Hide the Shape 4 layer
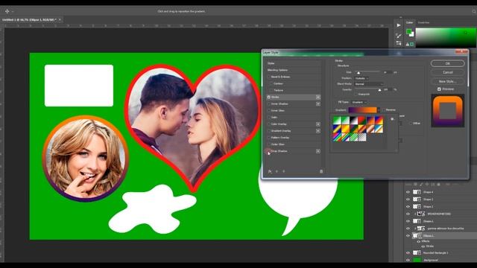Viewport: 477px width, 268px height. [408, 192]
